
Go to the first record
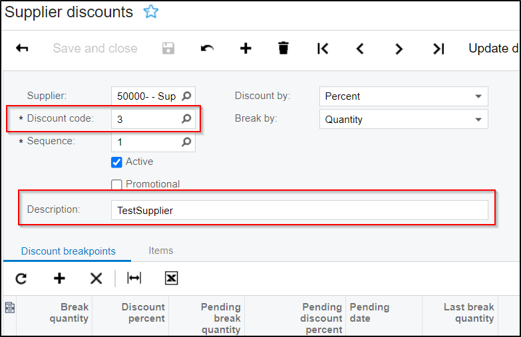(x=323, y=49)
